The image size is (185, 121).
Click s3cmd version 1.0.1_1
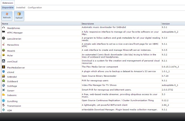pyautogui.click(x=166, y=71)
